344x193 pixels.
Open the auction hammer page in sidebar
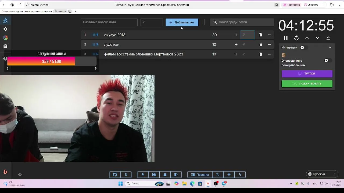5,21
